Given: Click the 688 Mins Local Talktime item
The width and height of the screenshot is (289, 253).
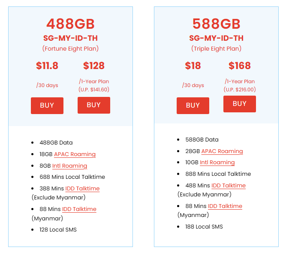Looking at the screenshot, I should 72,177.
